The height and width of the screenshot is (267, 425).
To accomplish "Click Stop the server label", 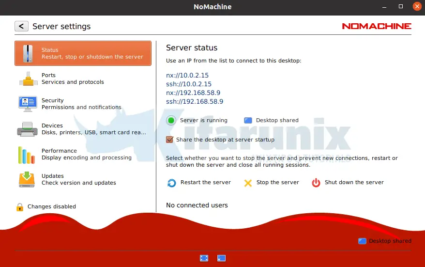I will 278,182.
